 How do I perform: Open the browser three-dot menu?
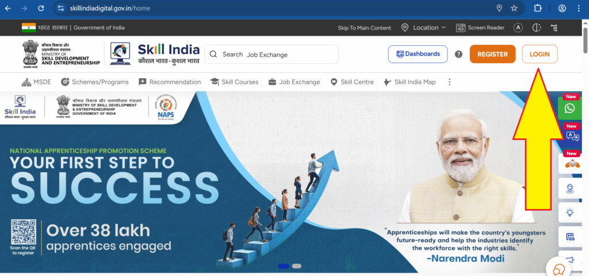point(579,8)
